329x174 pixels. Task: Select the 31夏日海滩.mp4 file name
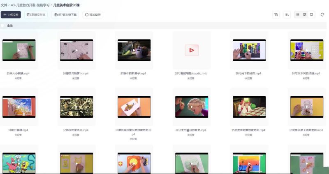pos(19,130)
